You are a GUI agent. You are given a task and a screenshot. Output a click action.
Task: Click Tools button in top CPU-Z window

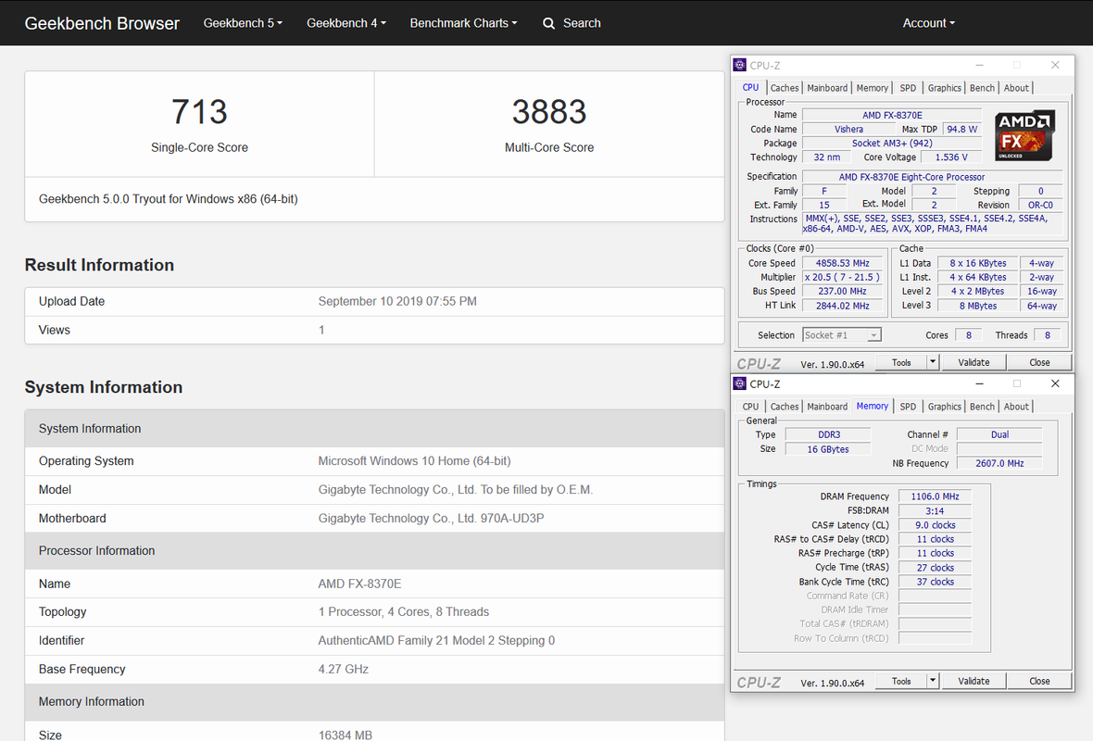pyautogui.click(x=900, y=362)
